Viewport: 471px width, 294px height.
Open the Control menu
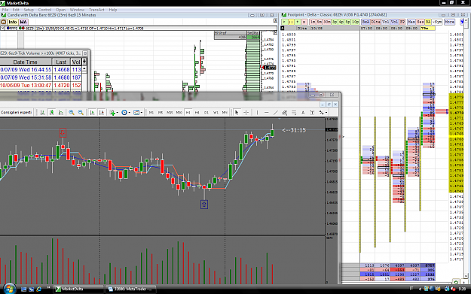[44, 10]
